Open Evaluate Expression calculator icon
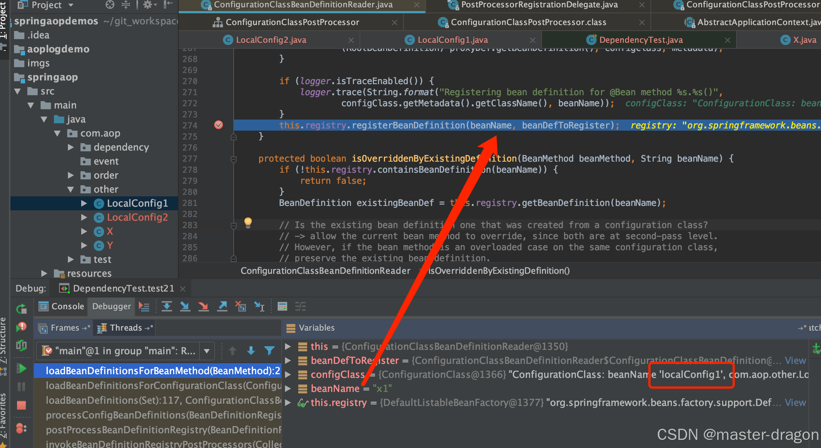This screenshot has width=821, height=448. point(282,306)
